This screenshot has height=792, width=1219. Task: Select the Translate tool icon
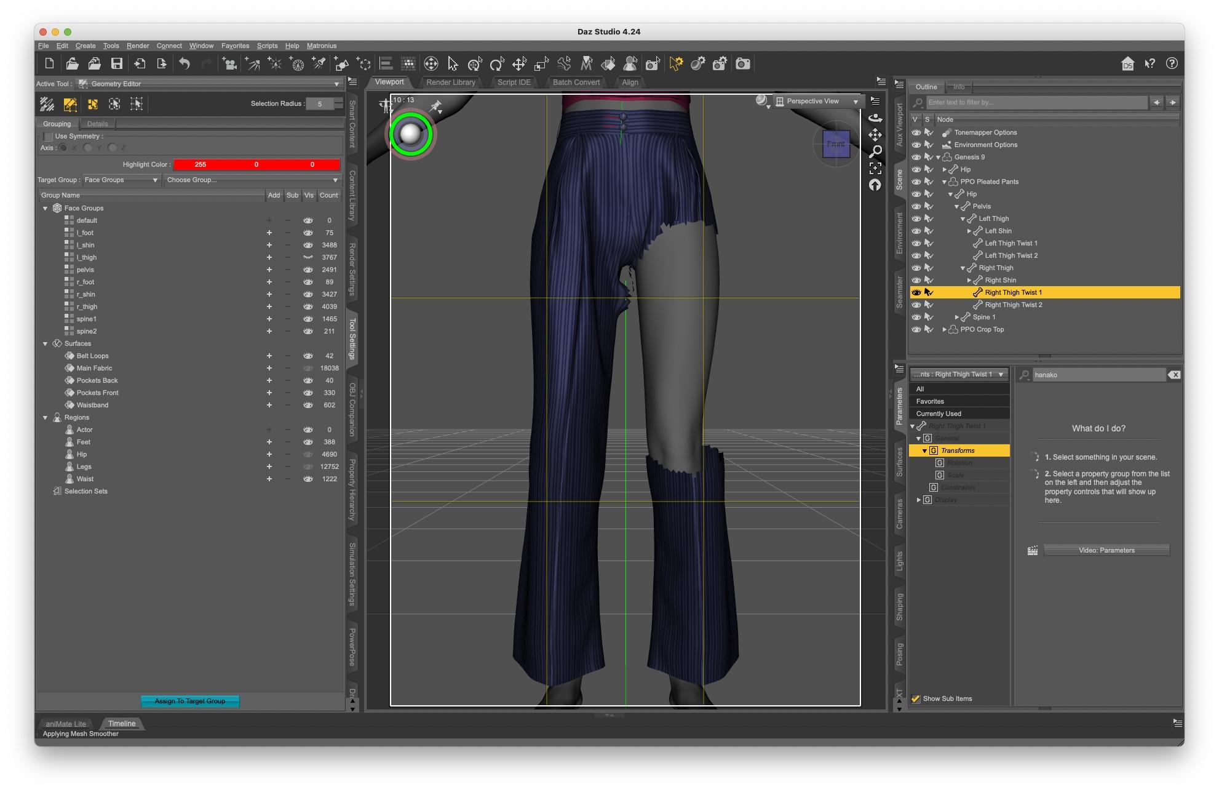pos(519,63)
